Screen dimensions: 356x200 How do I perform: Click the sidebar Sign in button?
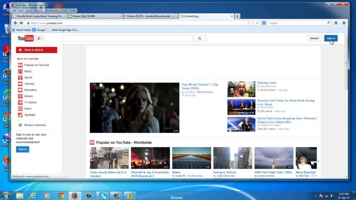tap(23, 149)
